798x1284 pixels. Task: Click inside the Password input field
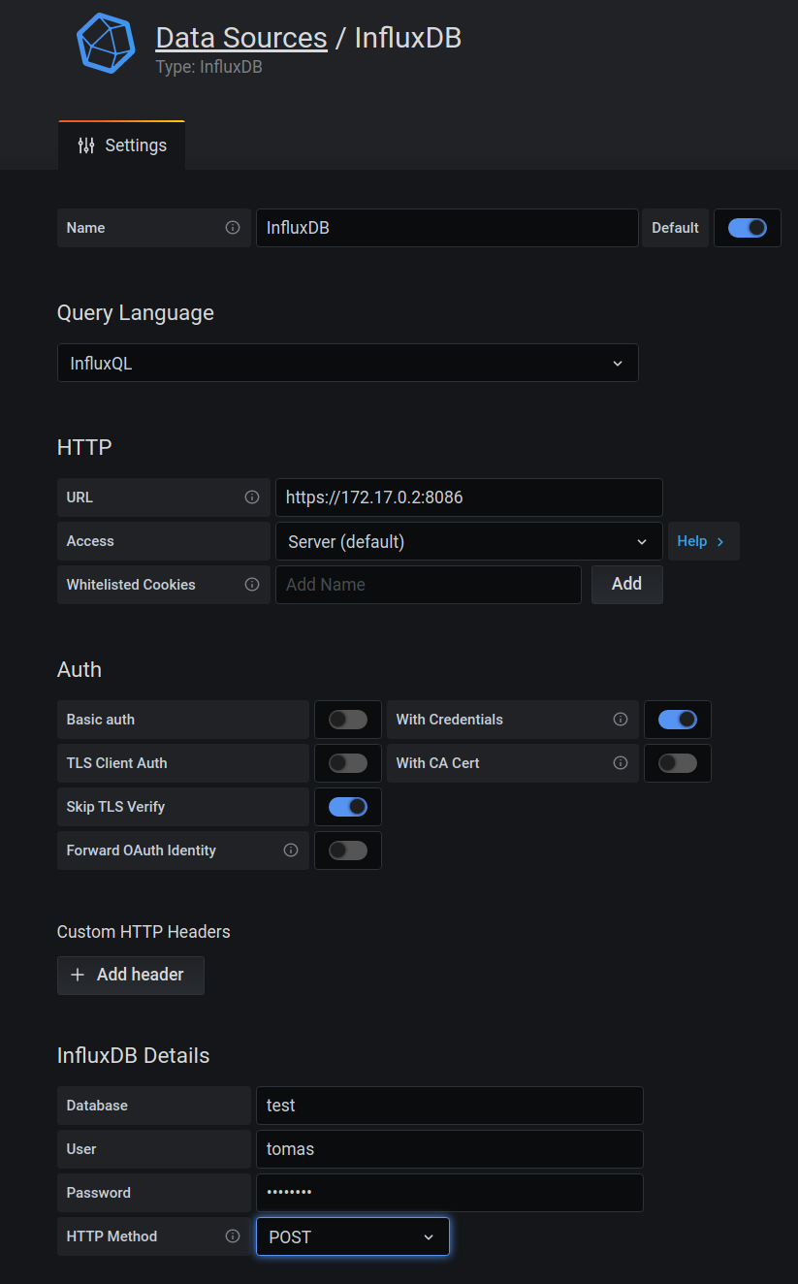[x=448, y=1192]
